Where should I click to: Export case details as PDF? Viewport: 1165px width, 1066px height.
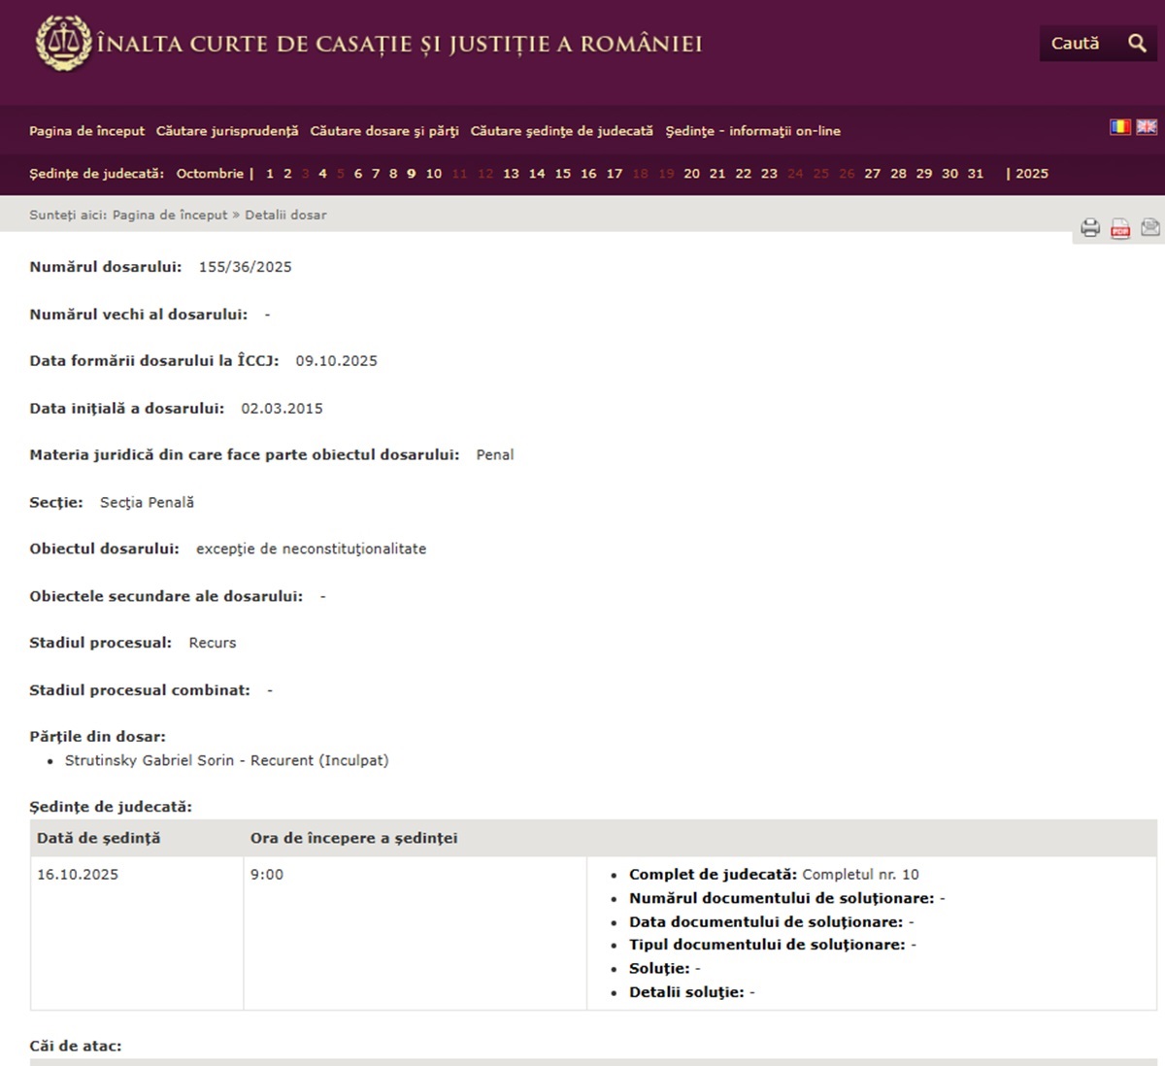(x=1120, y=228)
